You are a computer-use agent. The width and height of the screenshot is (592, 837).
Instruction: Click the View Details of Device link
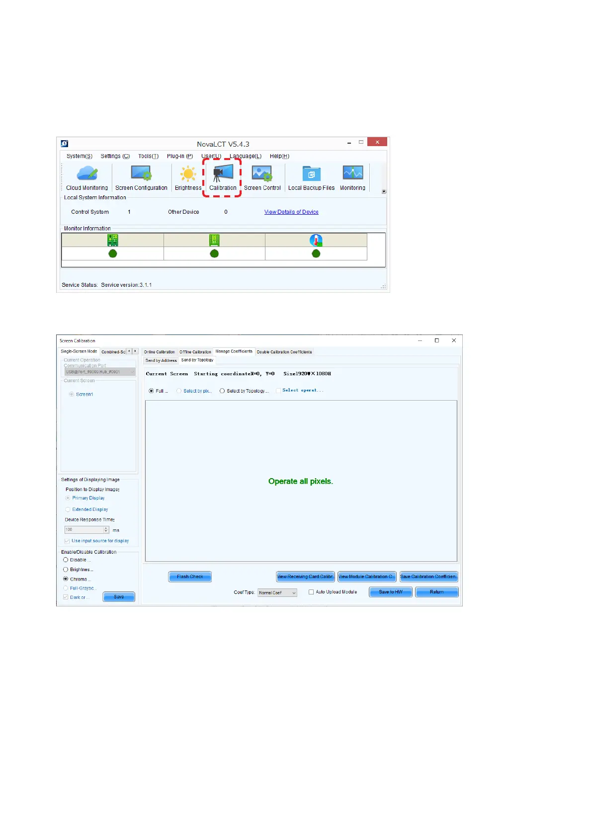point(291,212)
